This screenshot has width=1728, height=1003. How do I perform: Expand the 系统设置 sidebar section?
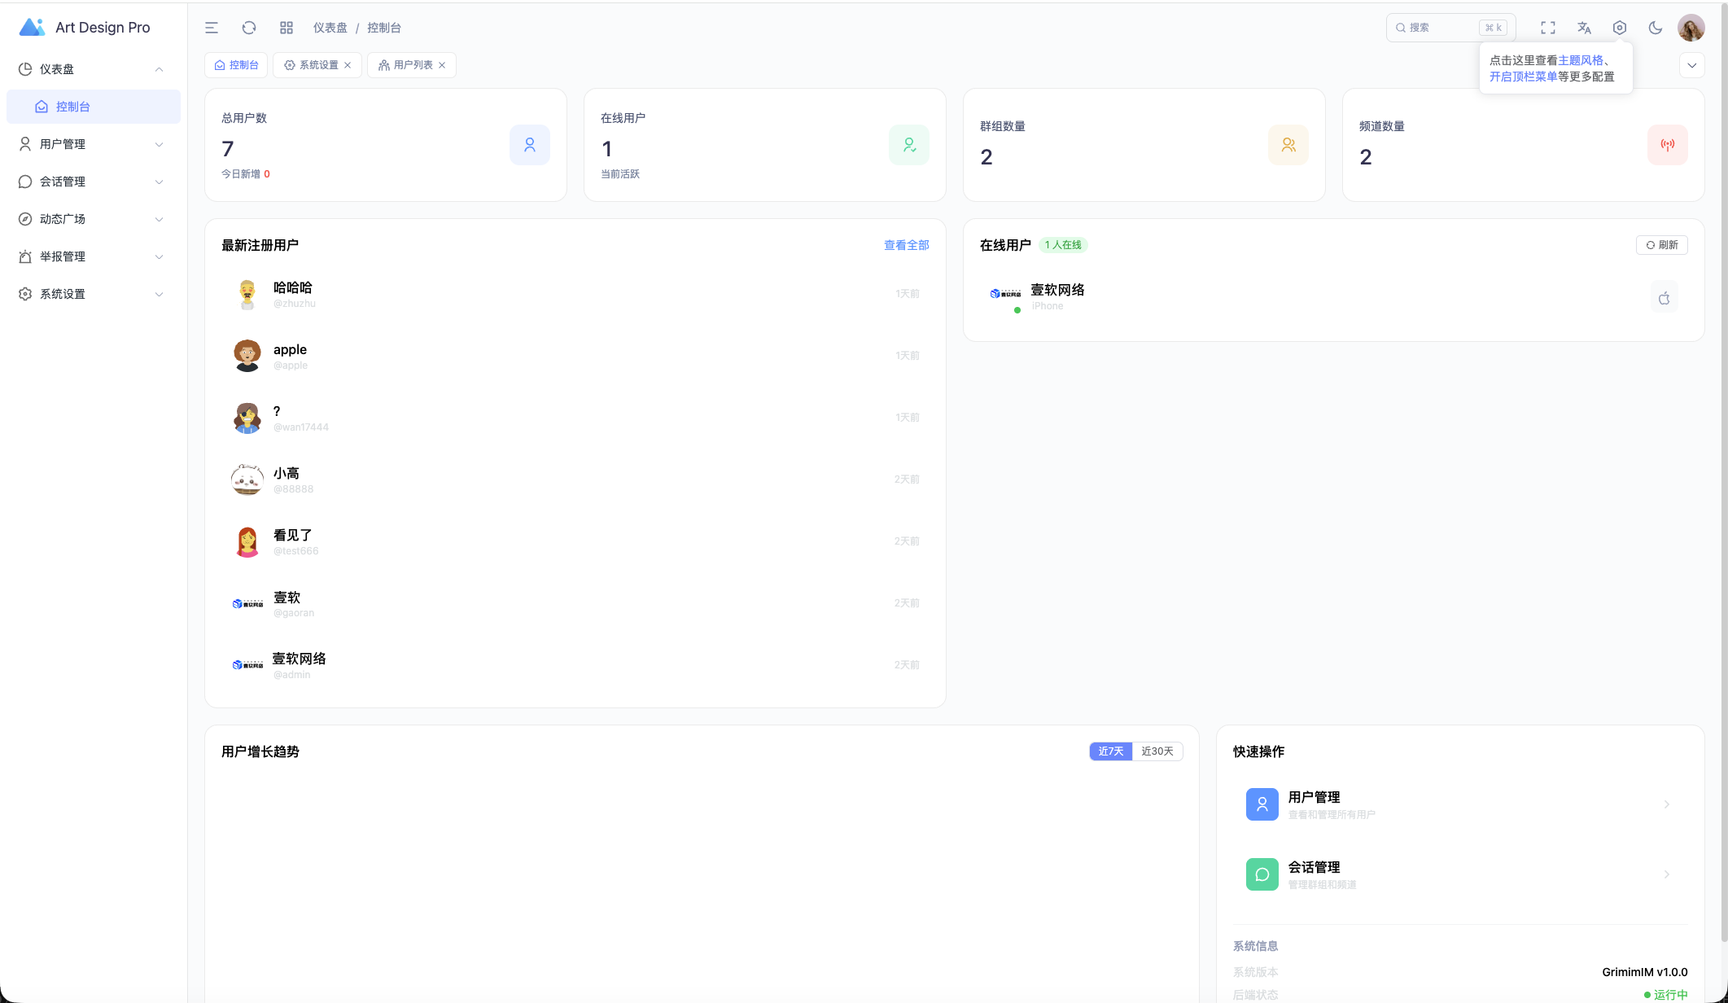point(62,293)
